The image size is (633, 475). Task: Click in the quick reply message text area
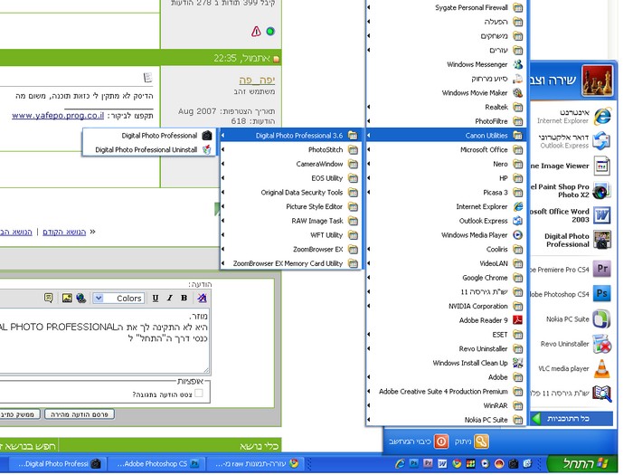[x=105, y=341]
